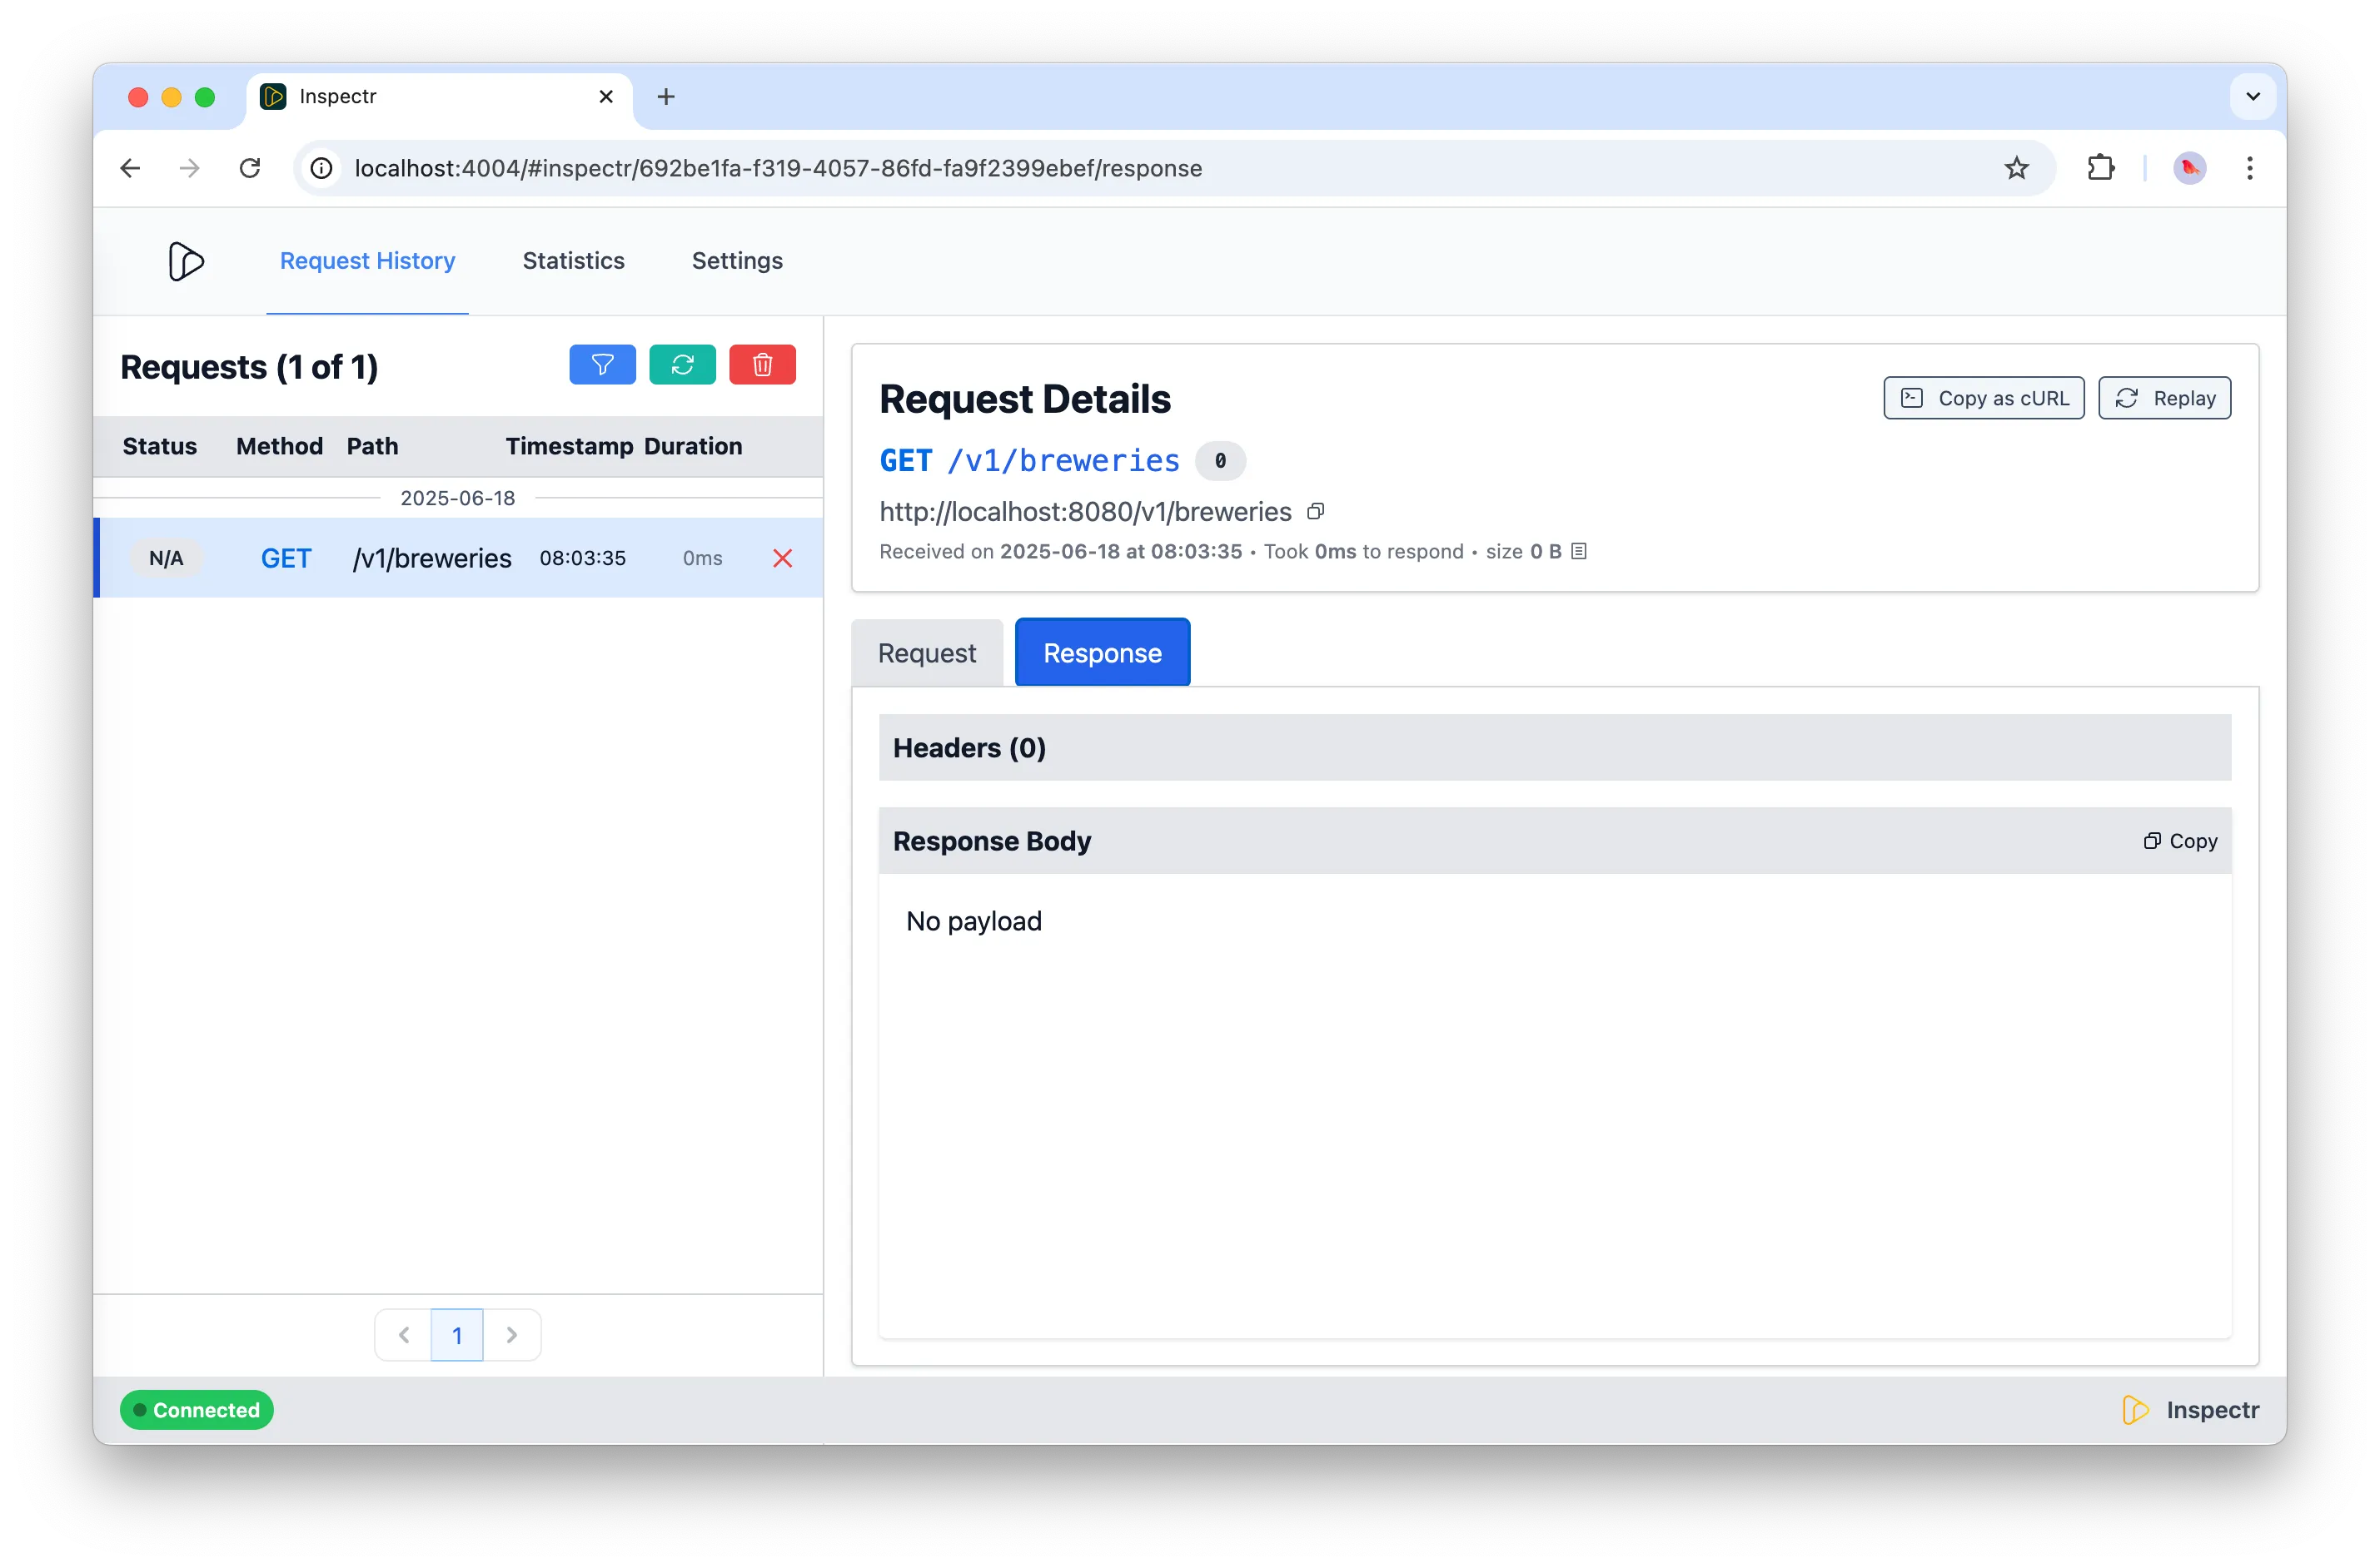Screen dimensions: 2380x1568
Task: Click the Copy as cURL button
Action: pos(1983,398)
